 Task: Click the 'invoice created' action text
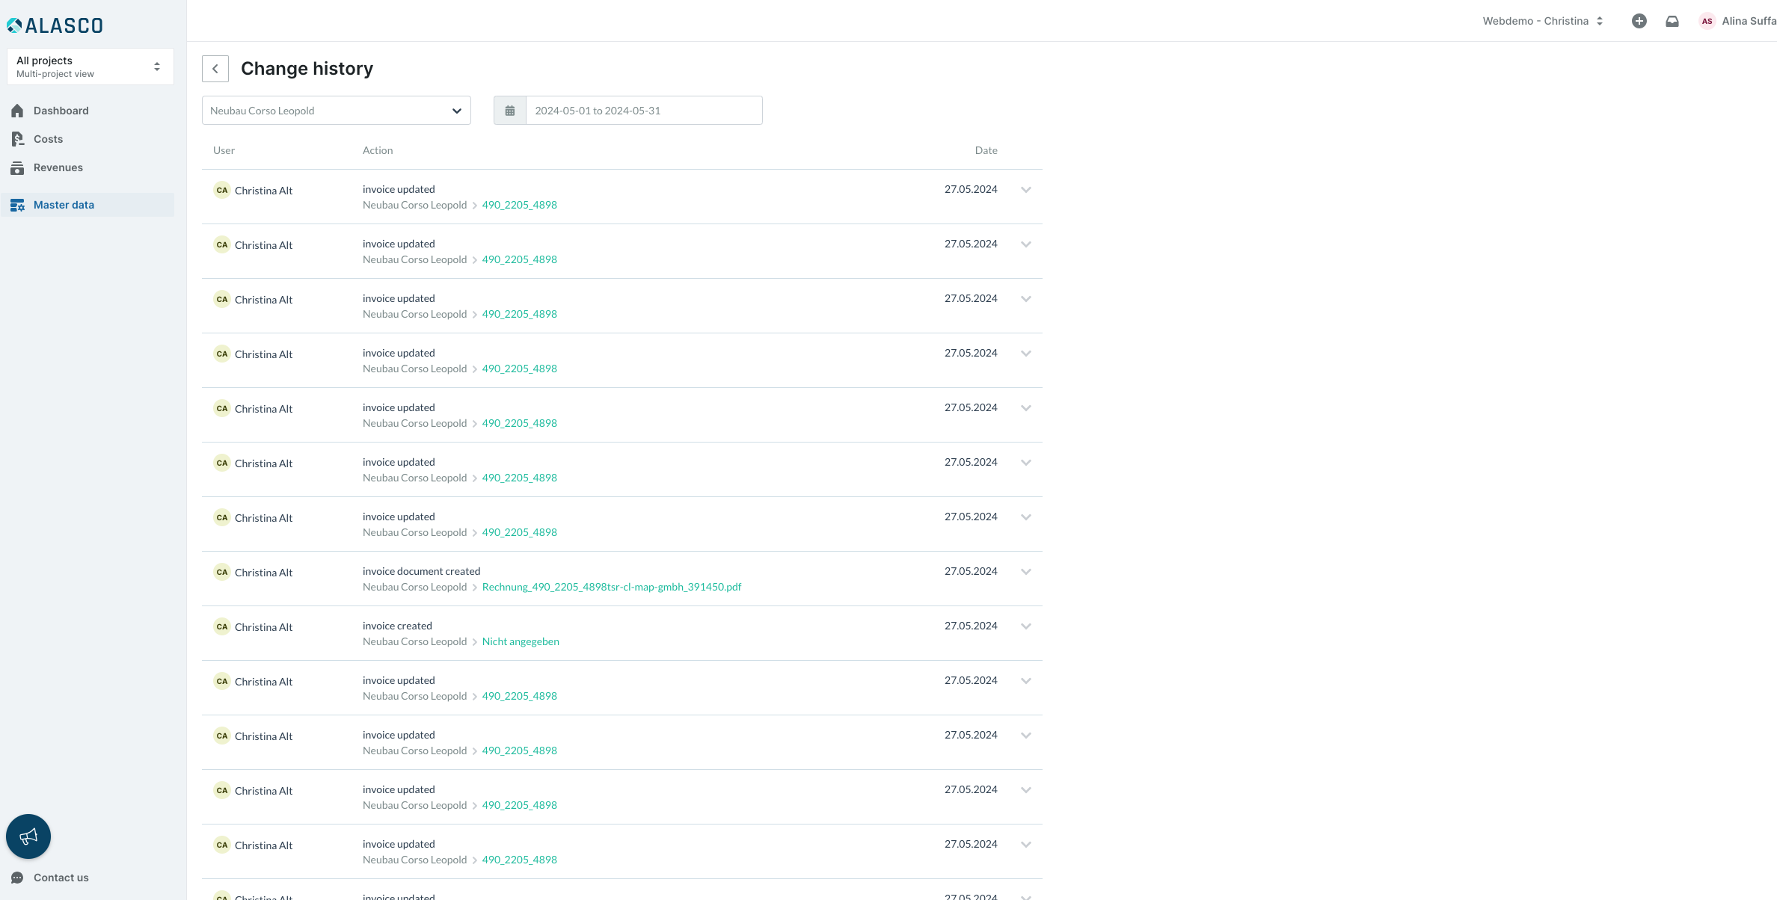tap(397, 626)
